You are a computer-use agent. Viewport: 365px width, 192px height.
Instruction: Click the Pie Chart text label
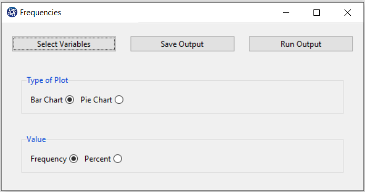tap(96, 100)
